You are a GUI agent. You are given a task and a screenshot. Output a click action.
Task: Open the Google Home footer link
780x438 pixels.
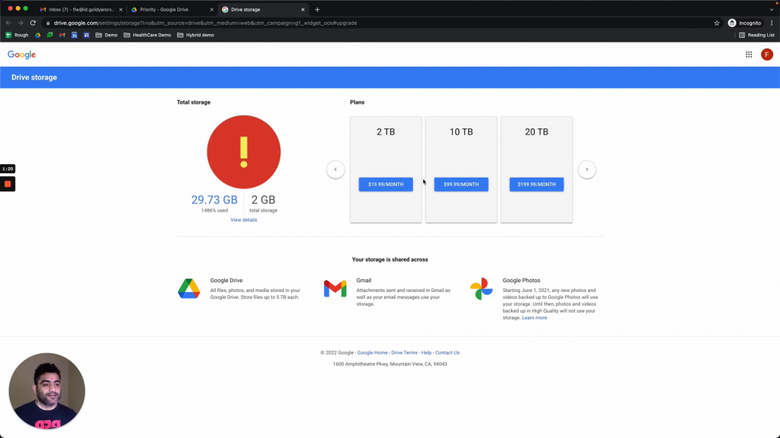(372, 353)
